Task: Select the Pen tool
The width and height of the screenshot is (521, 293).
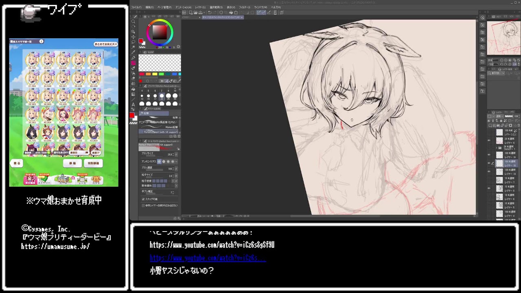Action: pos(133,58)
